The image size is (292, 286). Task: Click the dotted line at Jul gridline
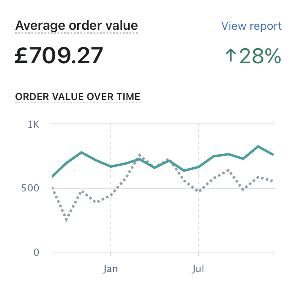pos(198,191)
